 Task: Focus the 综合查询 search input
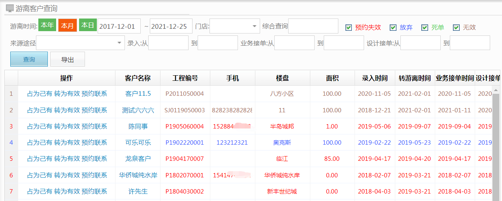(313, 26)
